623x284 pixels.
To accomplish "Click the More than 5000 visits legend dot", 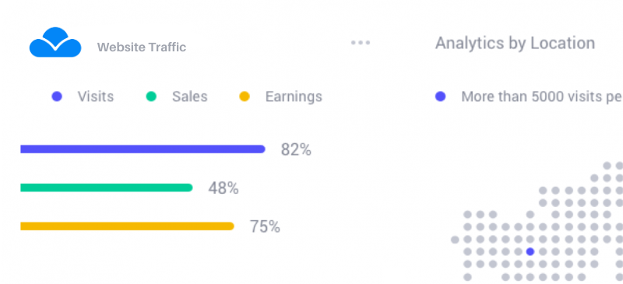I will 440,96.
